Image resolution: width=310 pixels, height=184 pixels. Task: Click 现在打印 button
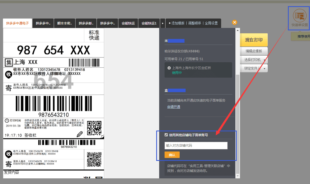pos(254,40)
